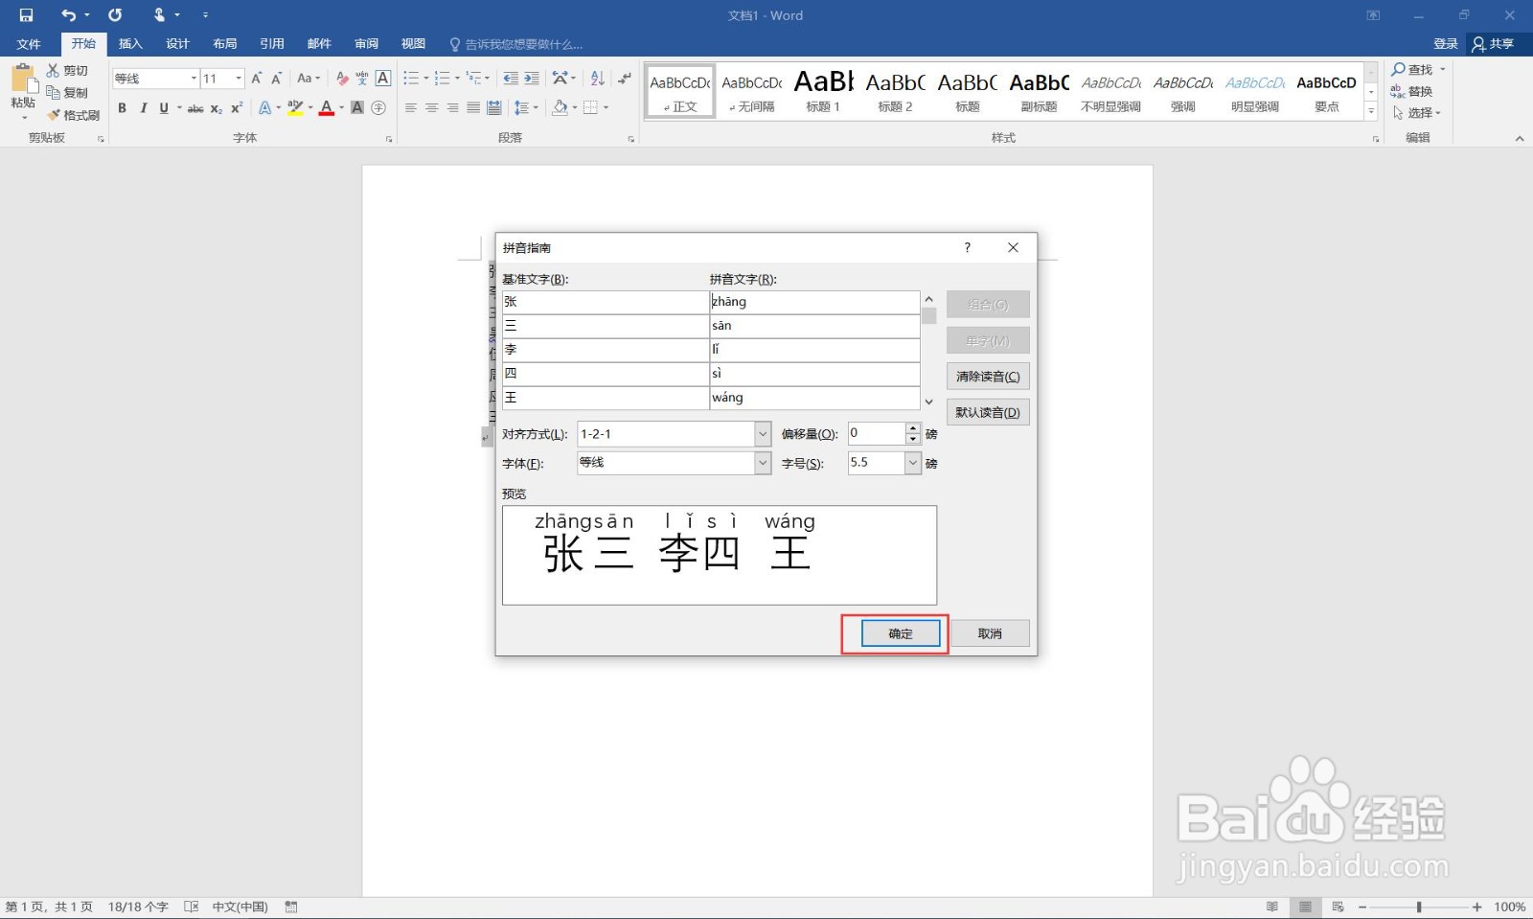The width and height of the screenshot is (1533, 919).
Task: Click the Save icon in title bar
Action: [27, 15]
